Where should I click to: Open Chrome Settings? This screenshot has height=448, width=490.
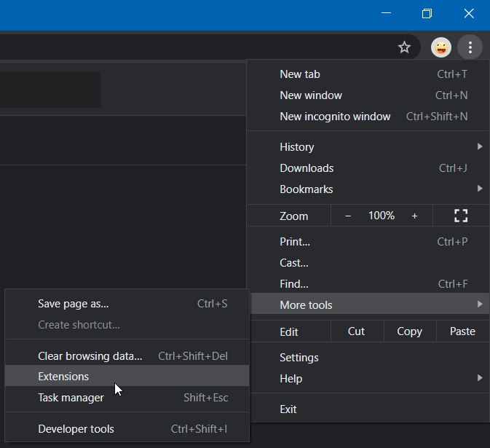point(299,358)
